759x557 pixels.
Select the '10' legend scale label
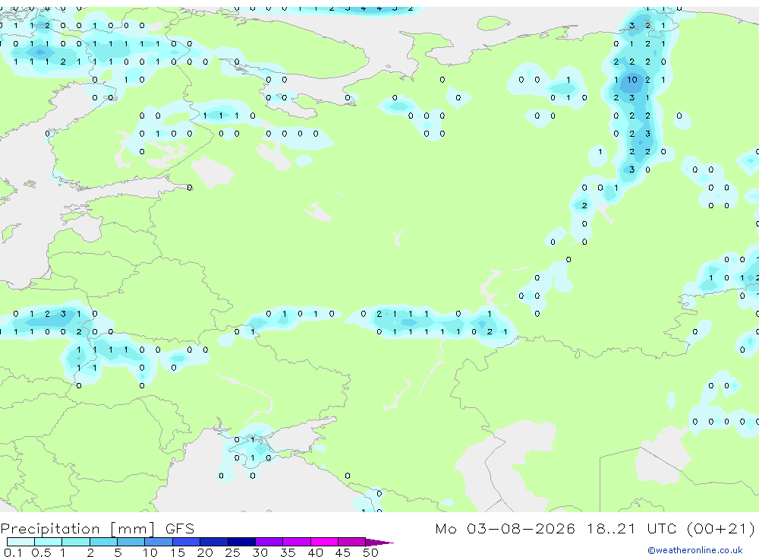click(x=150, y=552)
